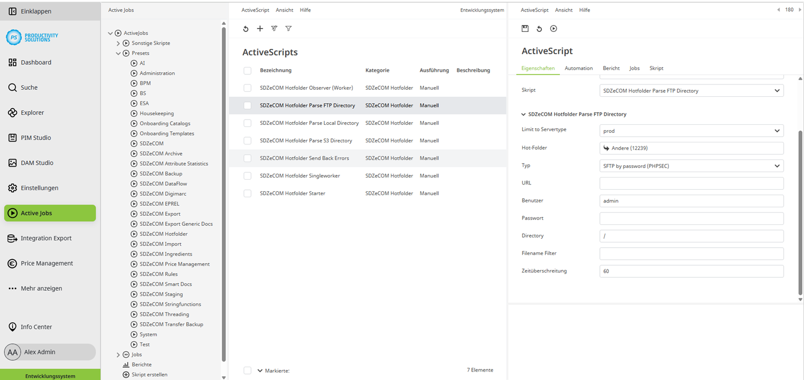The image size is (804, 380).
Task: Open the Limit to Servertype dropdown
Action: [x=690, y=130]
